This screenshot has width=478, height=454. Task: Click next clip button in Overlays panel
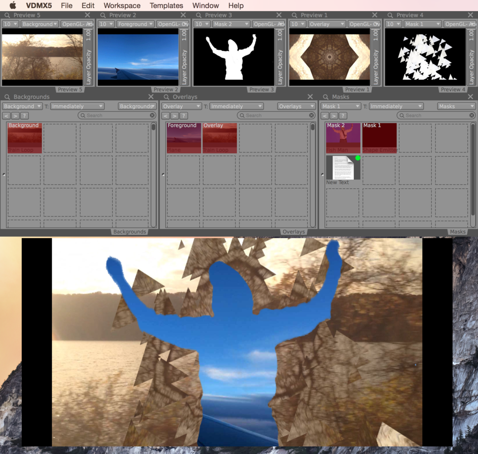[x=174, y=116]
